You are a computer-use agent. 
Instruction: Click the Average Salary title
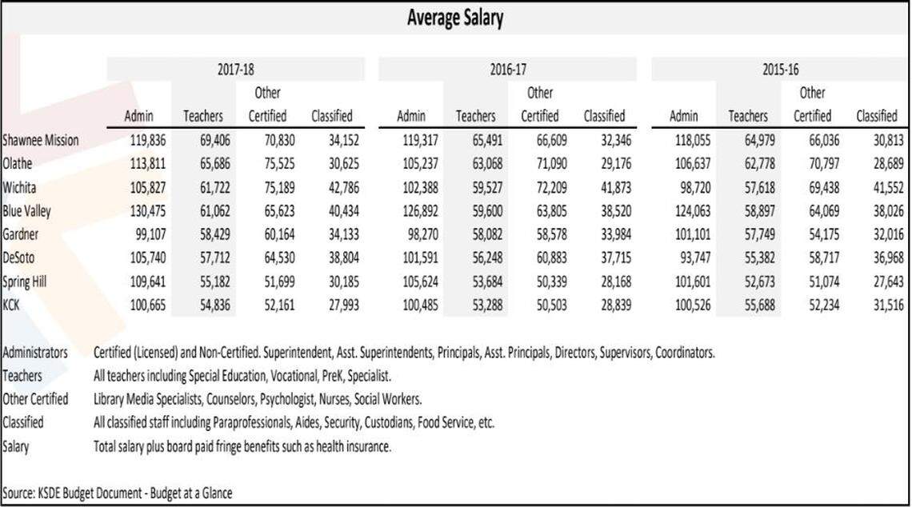455,18
